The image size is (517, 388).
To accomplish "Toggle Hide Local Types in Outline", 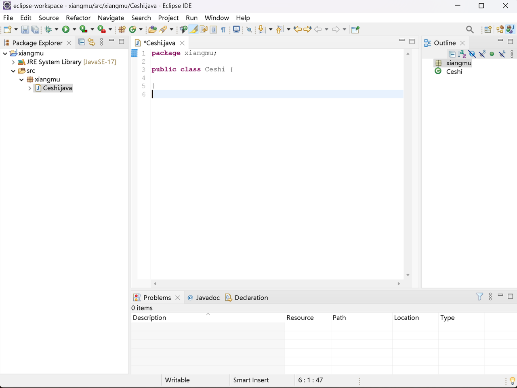I will (x=502, y=54).
